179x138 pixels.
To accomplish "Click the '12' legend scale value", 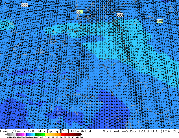I will pyautogui.click(x=53, y=137).
